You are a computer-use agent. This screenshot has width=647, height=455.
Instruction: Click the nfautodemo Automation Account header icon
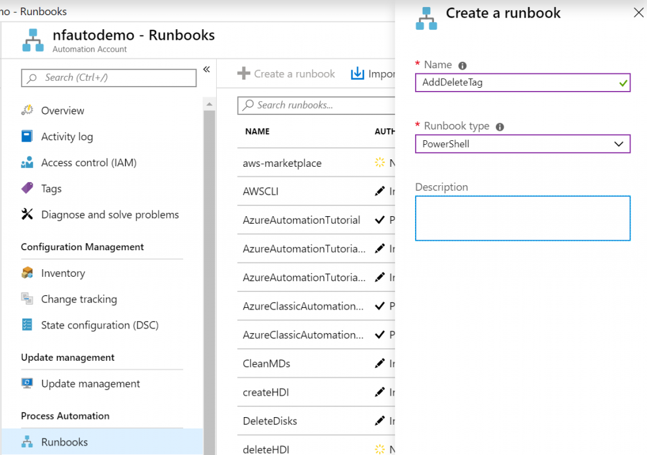click(x=33, y=40)
